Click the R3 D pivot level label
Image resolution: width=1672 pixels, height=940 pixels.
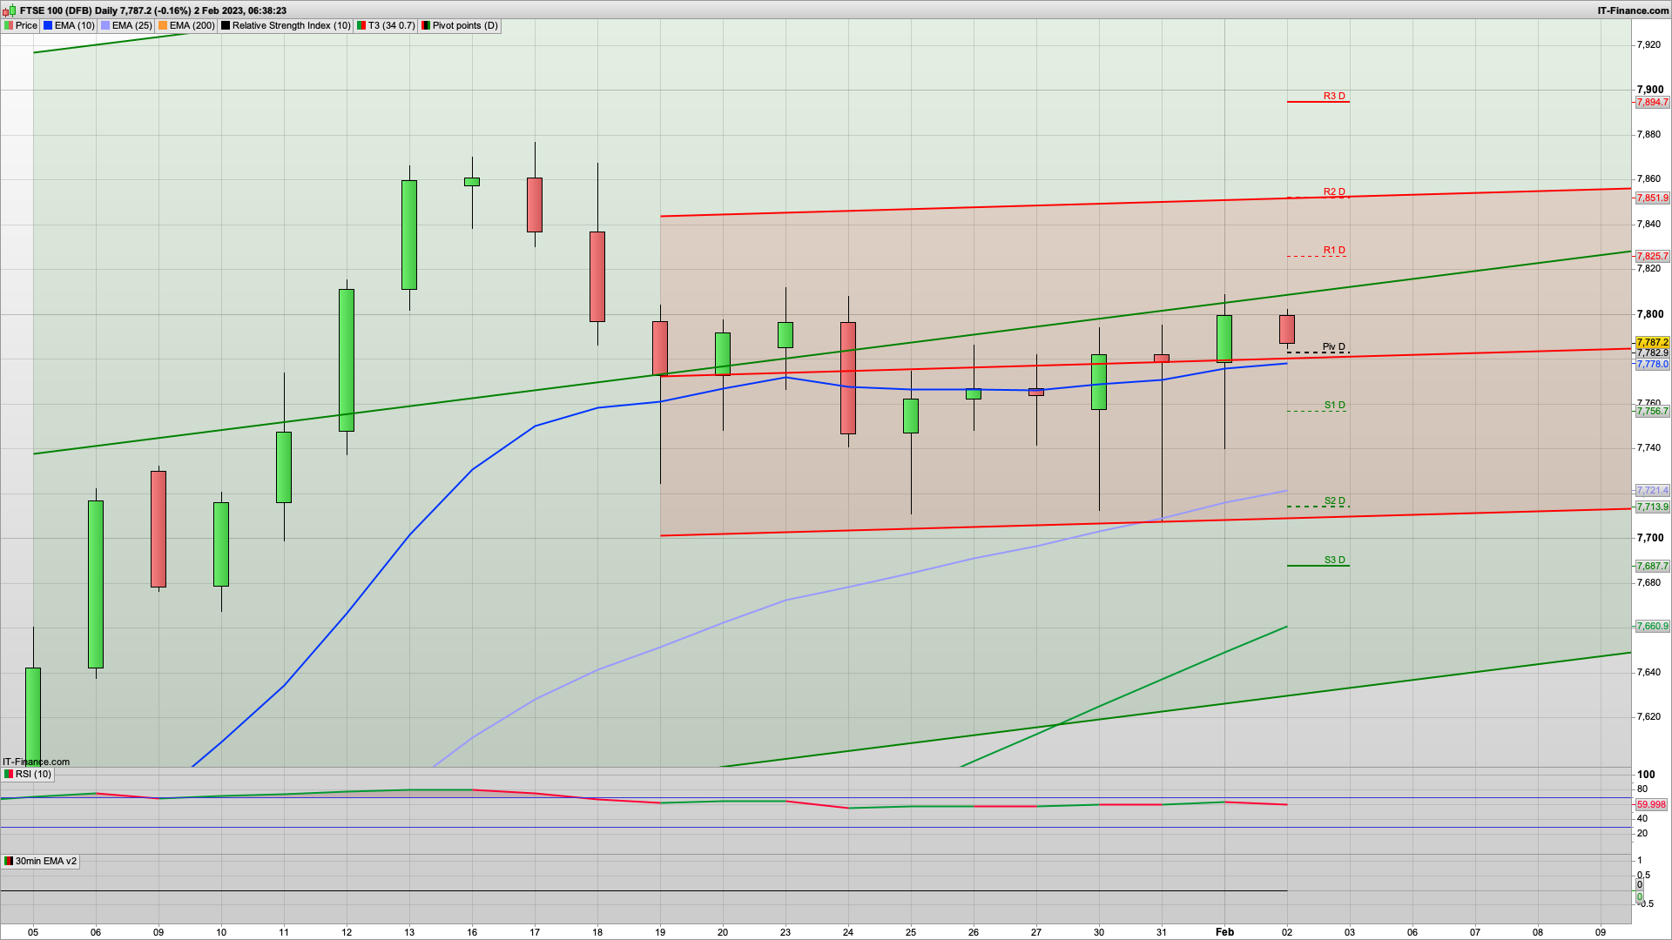(x=1334, y=96)
